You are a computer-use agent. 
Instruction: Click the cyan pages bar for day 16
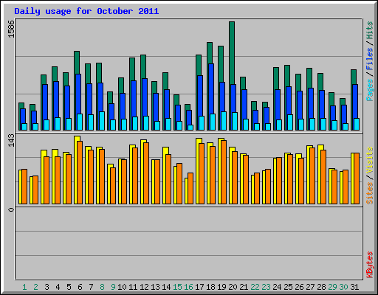[190, 128]
